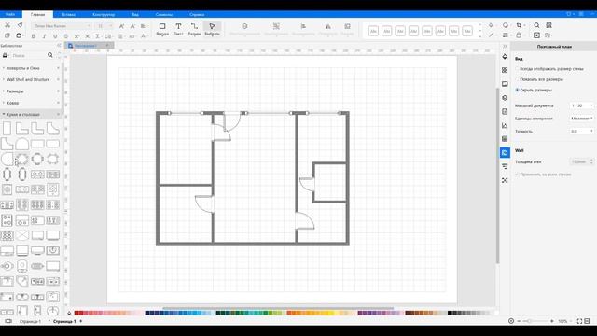Click the copy icon in ribbon
This screenshot has width=597, height=336.
(7, 35)
